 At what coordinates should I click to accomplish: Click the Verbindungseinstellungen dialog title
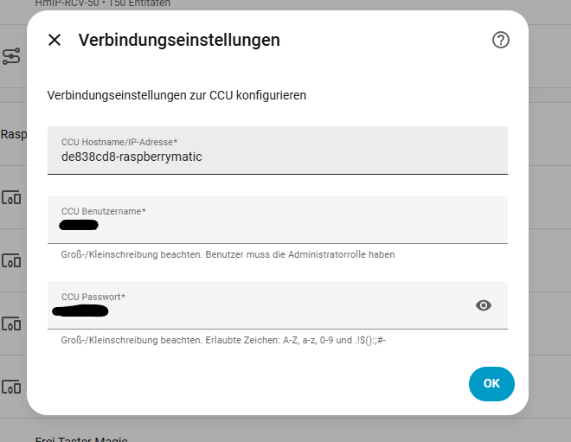(179, 40)
